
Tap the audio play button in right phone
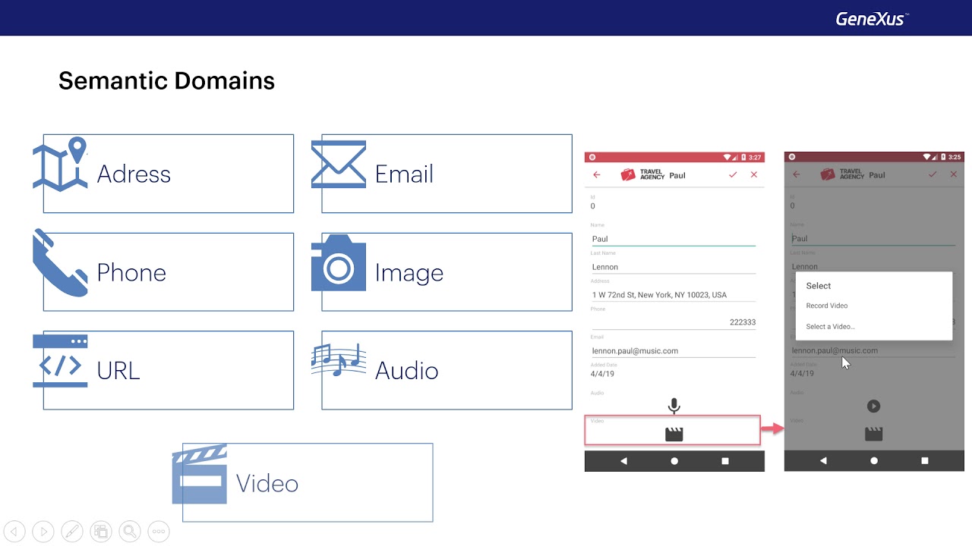(873, 406)
